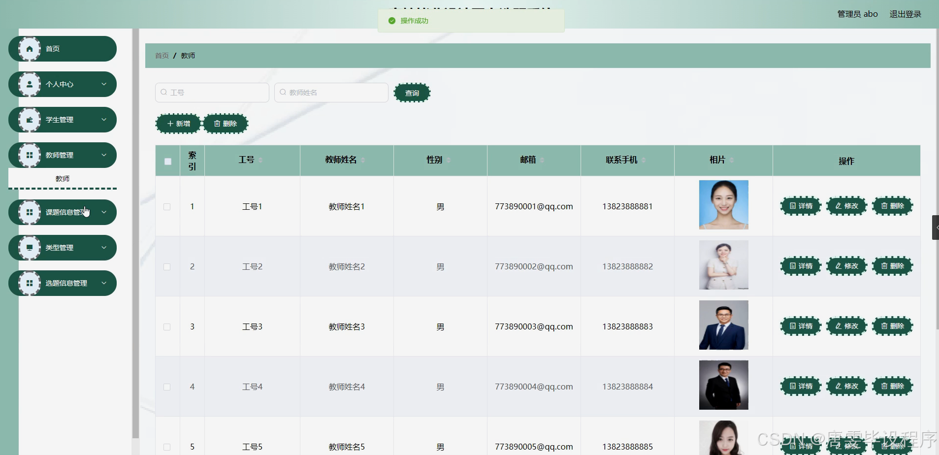Check the row checkbox for 工号1
939x455 pixels.
point(167,207)
